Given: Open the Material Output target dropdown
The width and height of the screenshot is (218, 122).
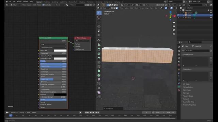Looking at the screenshot, I should 82,41.
